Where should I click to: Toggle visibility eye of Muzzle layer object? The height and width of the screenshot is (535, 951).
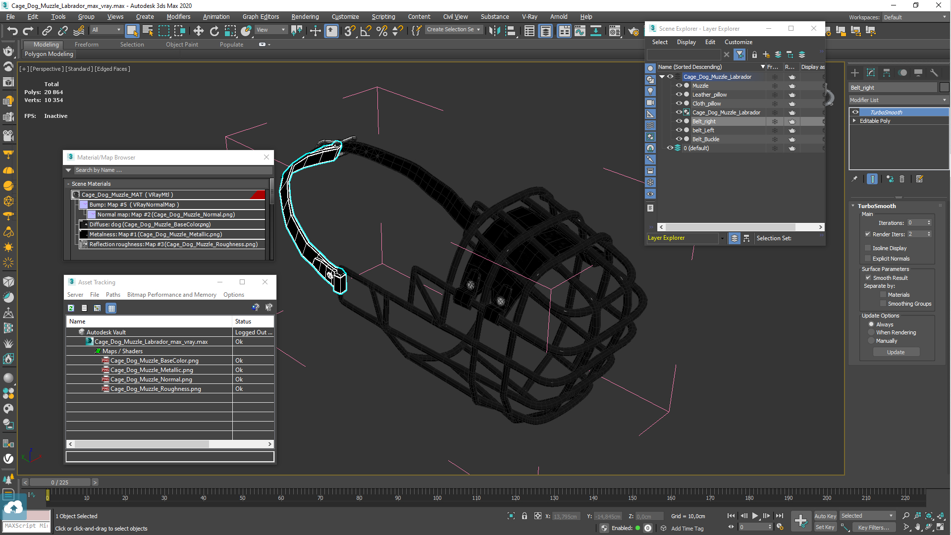pyautogui.click(x=679, y=86)
